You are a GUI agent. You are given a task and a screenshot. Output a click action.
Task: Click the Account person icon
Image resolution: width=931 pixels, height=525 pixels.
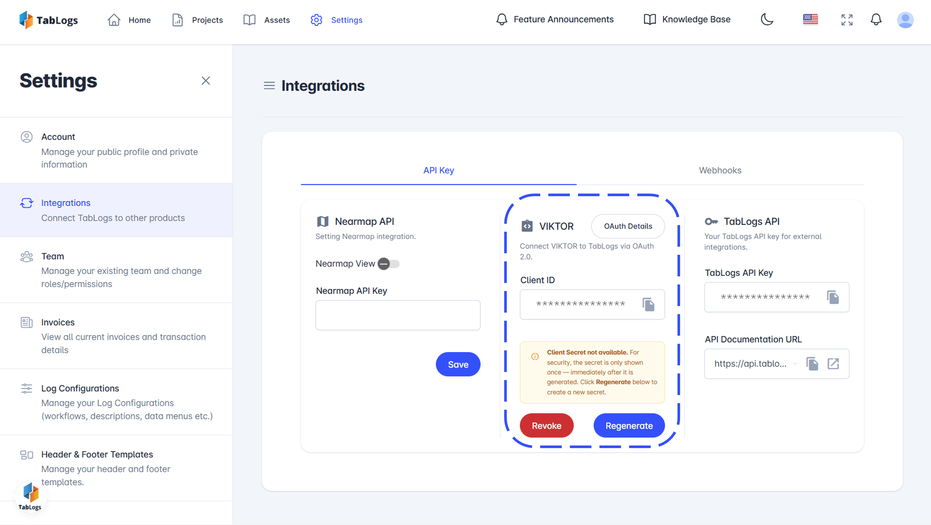(x=26, y=137)
